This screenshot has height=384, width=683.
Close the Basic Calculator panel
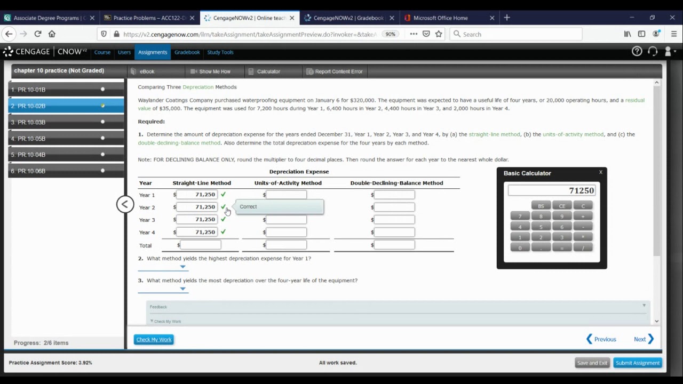point(601,172)
